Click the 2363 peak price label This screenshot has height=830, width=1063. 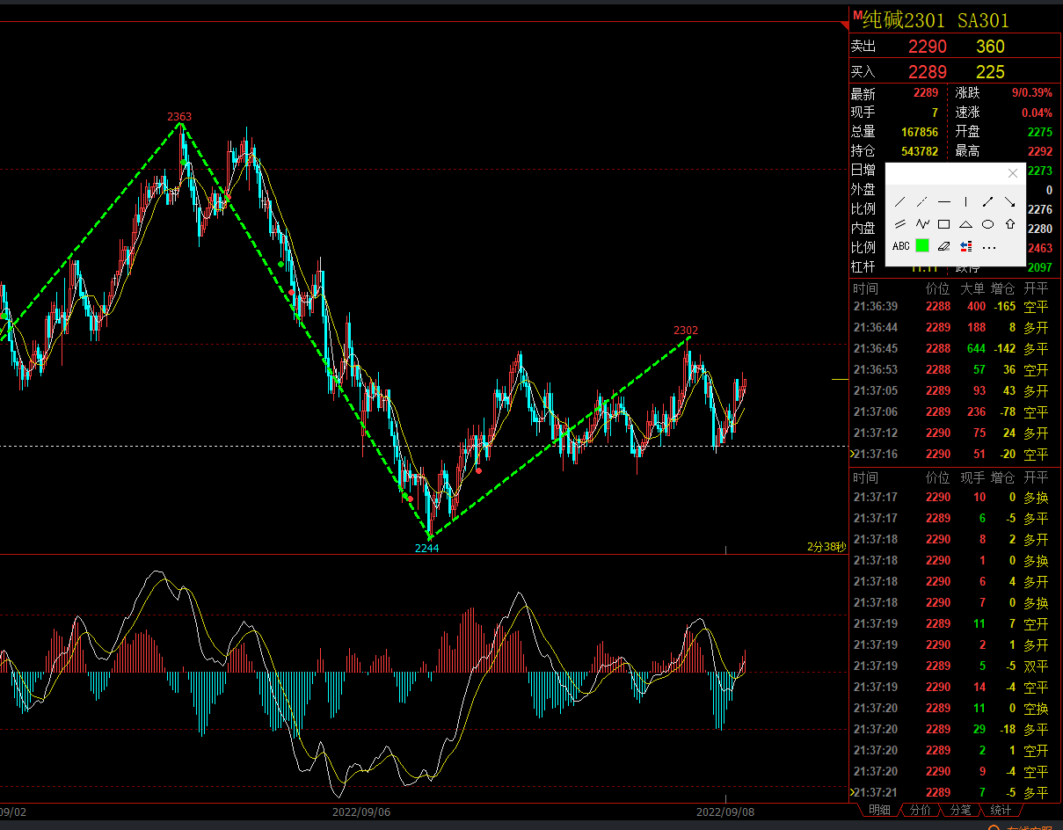pos(179,116)
